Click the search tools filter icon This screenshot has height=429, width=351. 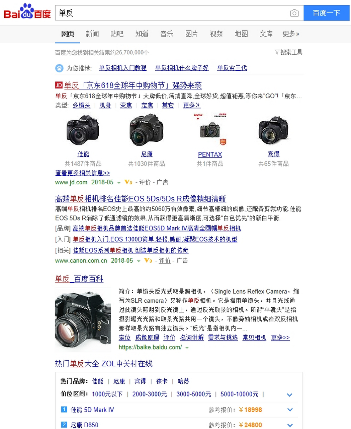click(277, 52)
